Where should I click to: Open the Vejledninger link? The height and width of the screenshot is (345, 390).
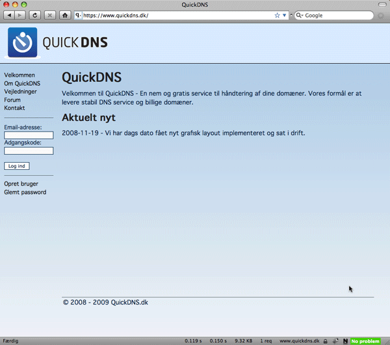point(20,92)
